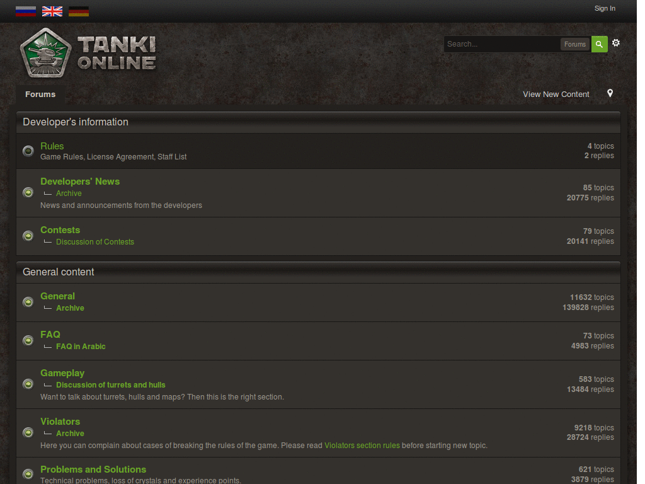Toggle the Gameplay forum unread indicator
Screen dimensions: 645x484
pos(28,384)
